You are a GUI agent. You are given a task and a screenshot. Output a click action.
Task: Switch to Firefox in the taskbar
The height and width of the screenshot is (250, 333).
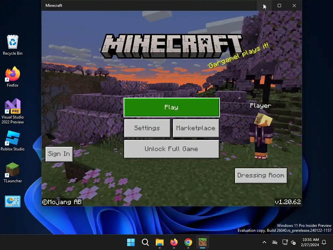coord(174,242)
